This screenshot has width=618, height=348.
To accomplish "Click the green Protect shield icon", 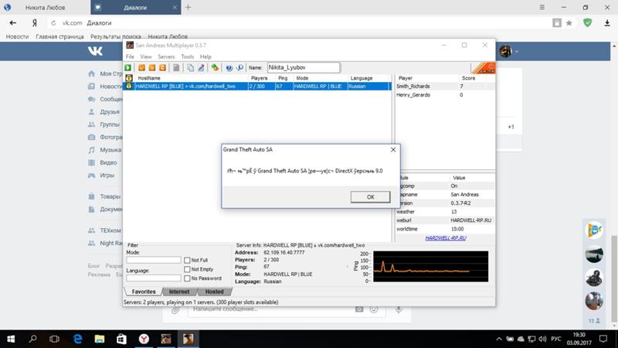I will (x=588, y=22).
